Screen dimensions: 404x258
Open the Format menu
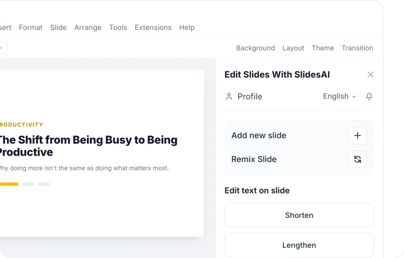coord(31,28)
